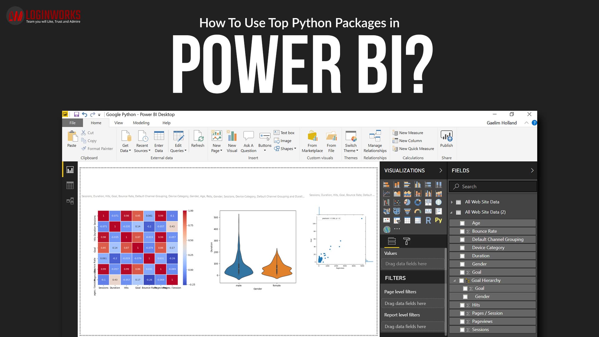Screen dimensions: 599x337
Task: Collapse the Goal Hierarchy
Action: [455, 280]
